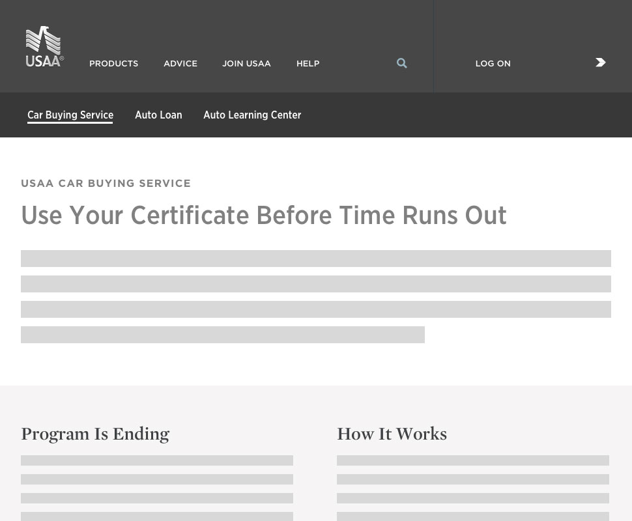This screenshot has width=632, height=521.
Task: Select Join USAA in the header
Action: [x=246, y=64]
